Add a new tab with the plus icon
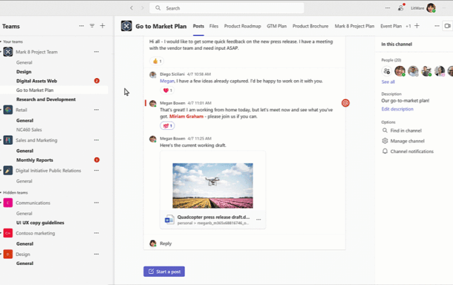Viewport: 453px width, 285px height. point(417,26)
